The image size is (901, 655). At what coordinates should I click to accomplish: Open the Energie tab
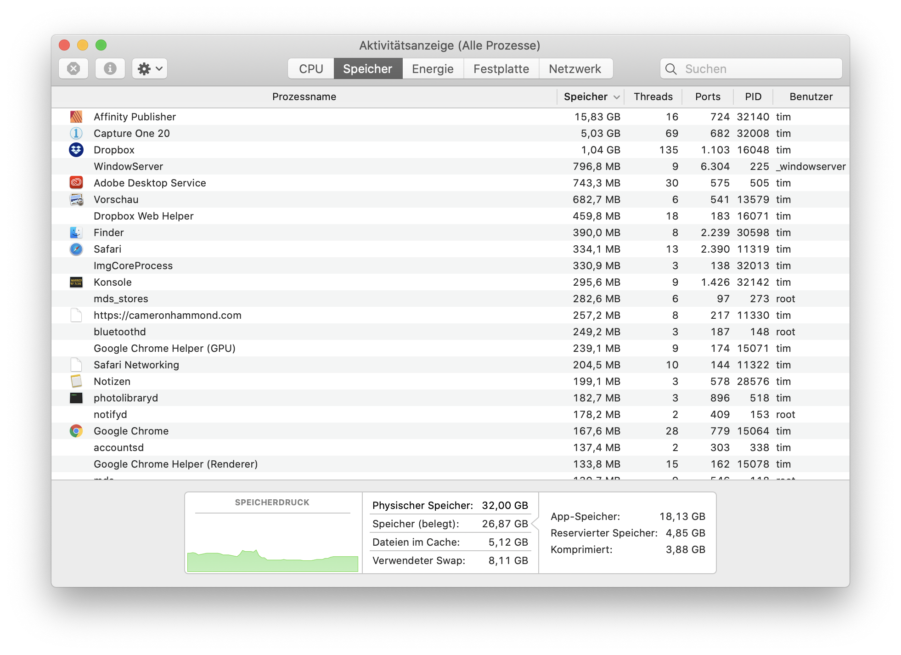click(x=433, y=69)
